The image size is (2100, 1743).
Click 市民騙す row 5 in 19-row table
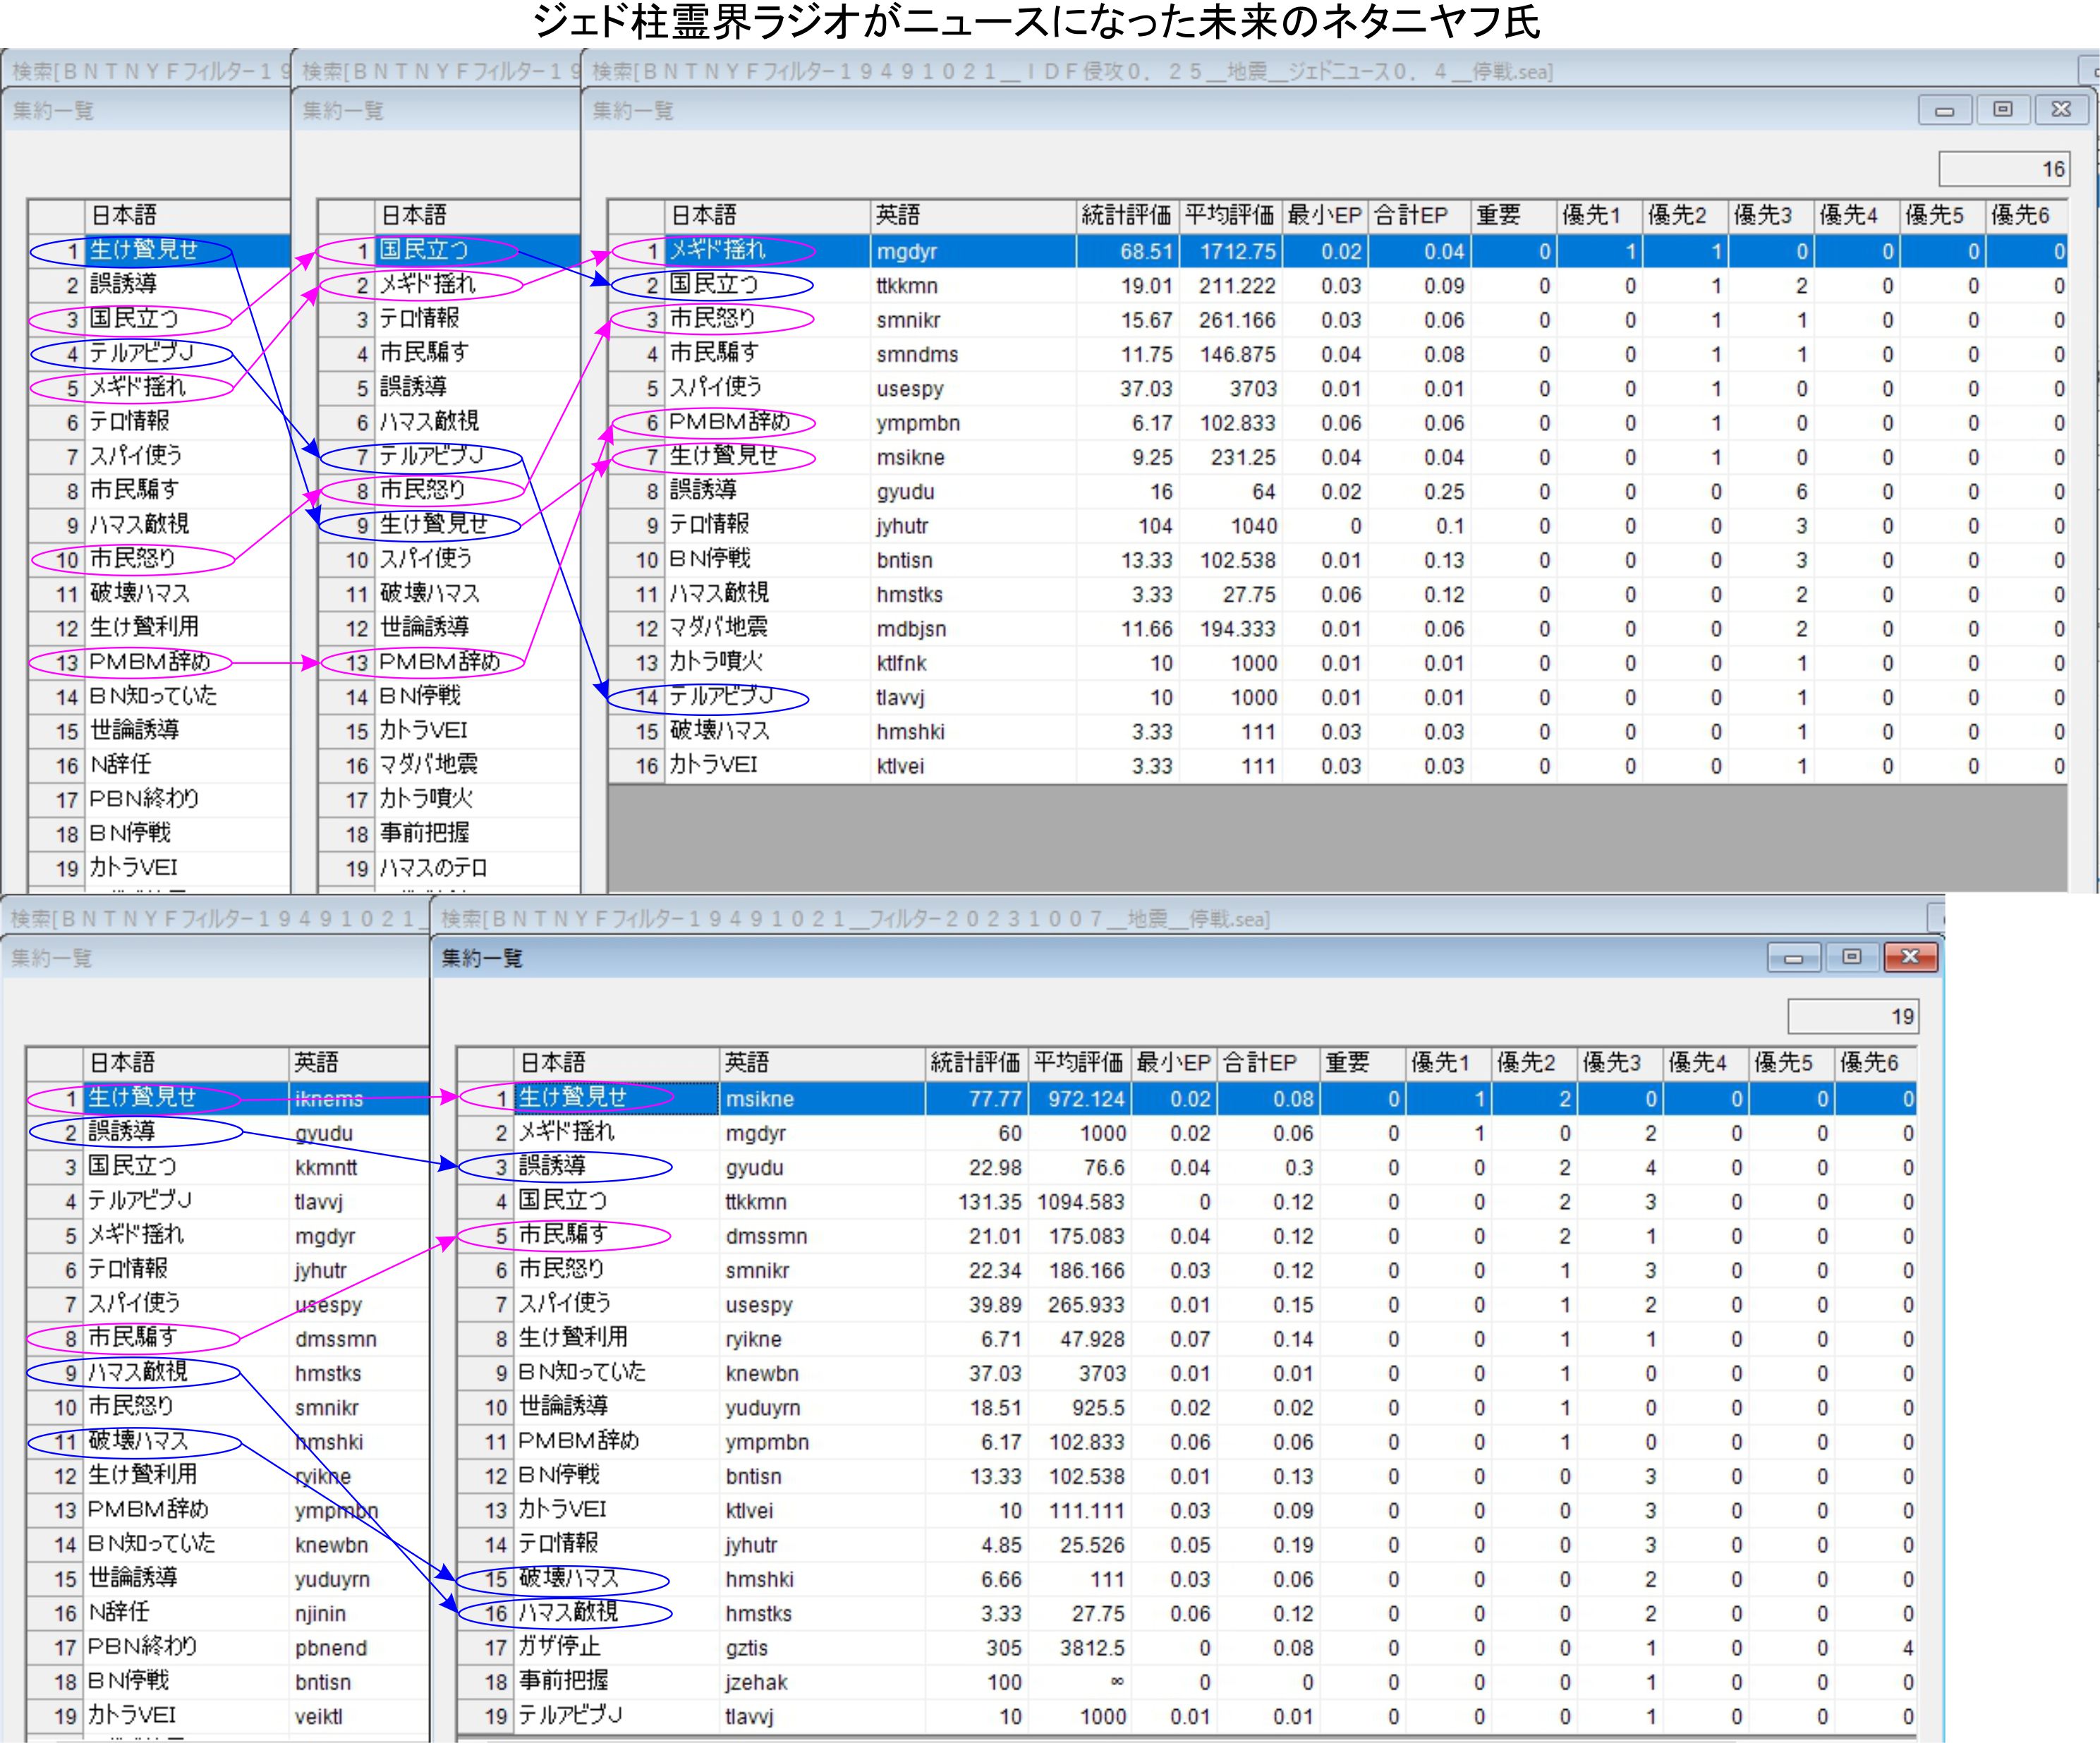pyautogui.click(x=1187, y=1236)
